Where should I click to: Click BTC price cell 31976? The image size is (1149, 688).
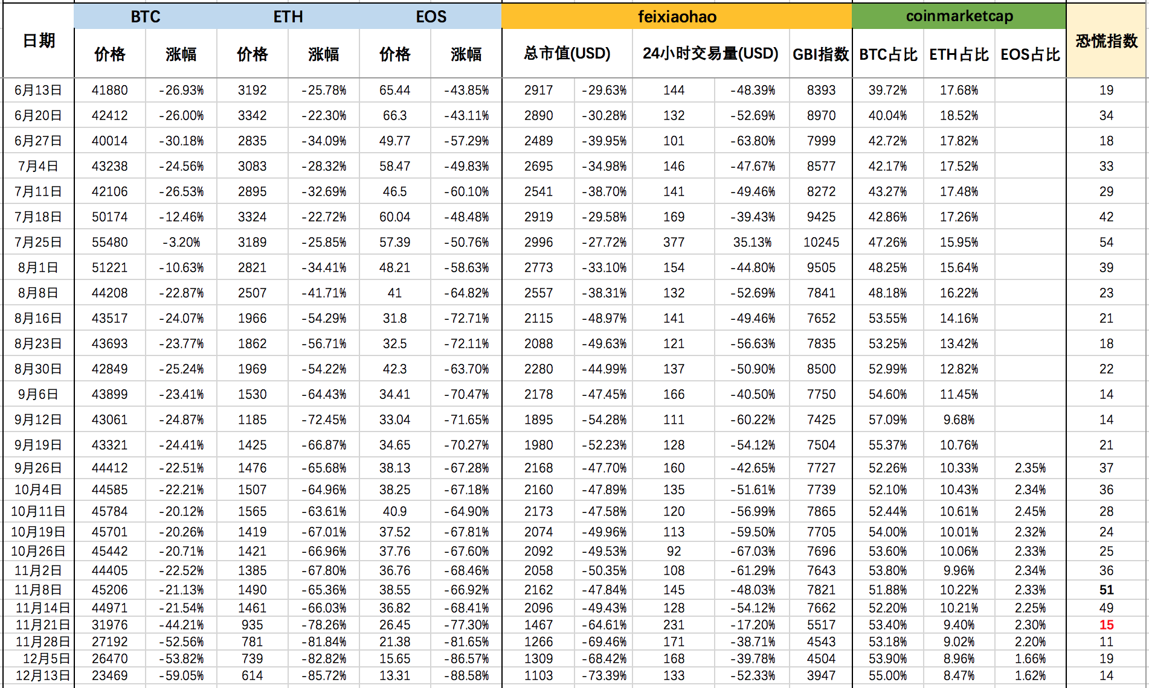tap(109, 625)
